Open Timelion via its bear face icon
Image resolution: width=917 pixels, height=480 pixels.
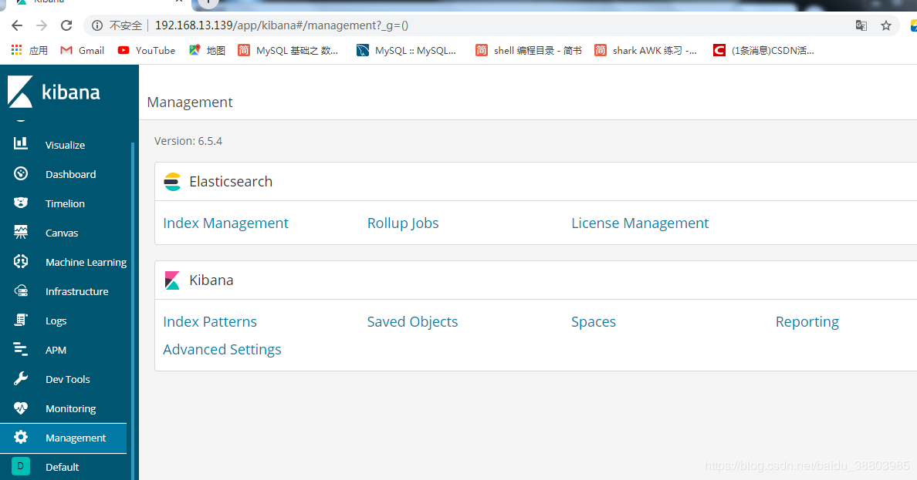click(21, 203)
